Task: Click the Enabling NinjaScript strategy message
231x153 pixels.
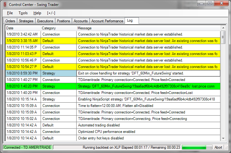Action: (x=148, y=99)
